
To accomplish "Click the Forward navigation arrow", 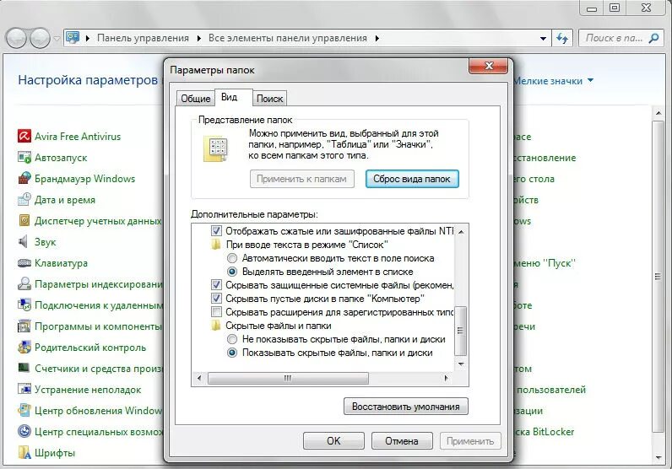I will 41,38.
